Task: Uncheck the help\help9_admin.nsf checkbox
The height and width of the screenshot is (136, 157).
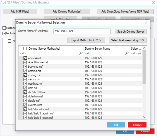Action: [x=25, y=113]
